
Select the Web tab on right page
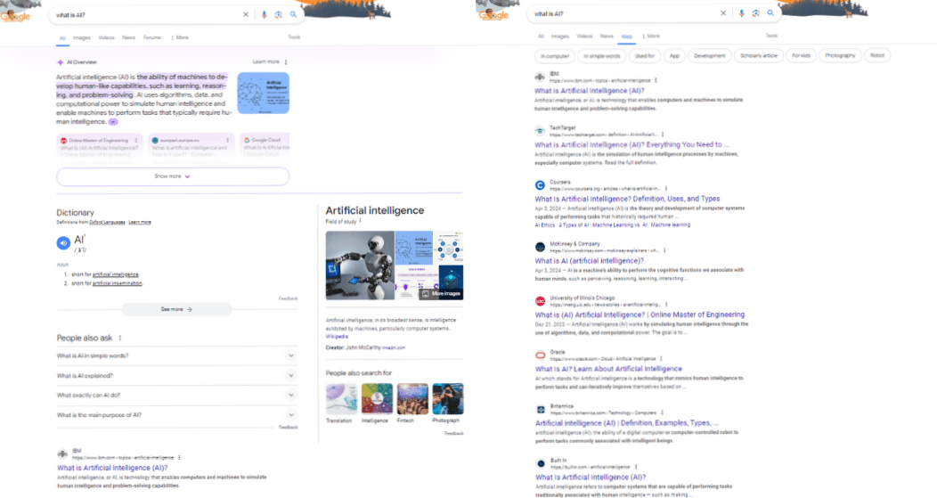[626, 37]
